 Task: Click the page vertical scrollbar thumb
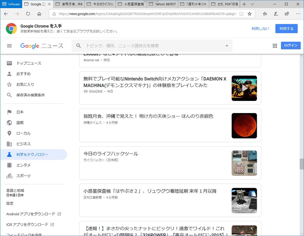click(x=301, y=164)
